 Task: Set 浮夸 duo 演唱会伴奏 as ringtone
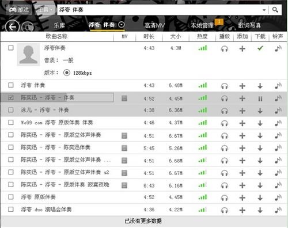tap(278, 210)
